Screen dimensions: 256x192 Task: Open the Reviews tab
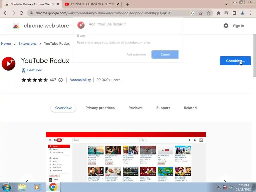coord(135,108)
